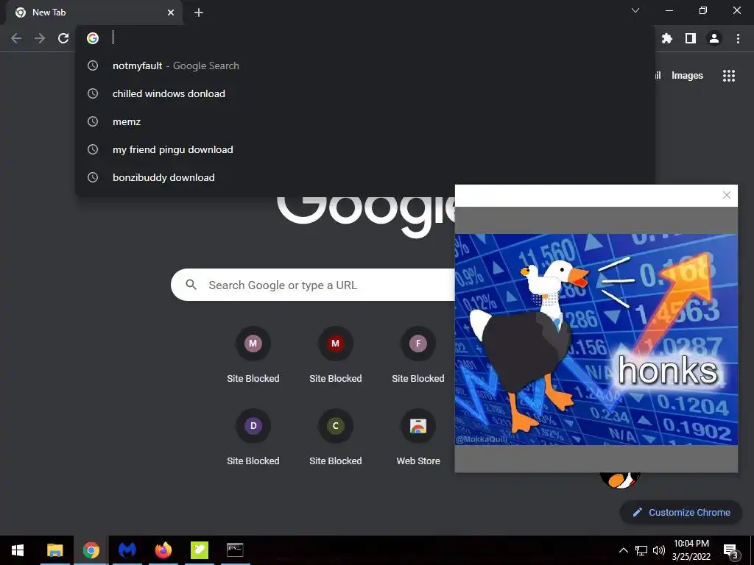Open the tab search chevron

click(635, 10)
